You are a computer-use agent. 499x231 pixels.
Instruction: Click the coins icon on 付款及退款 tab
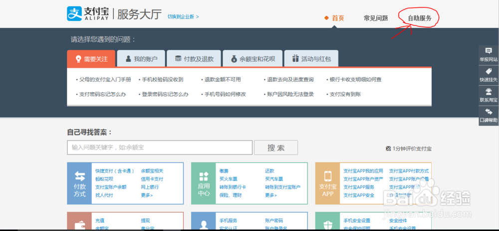(178, 59)
